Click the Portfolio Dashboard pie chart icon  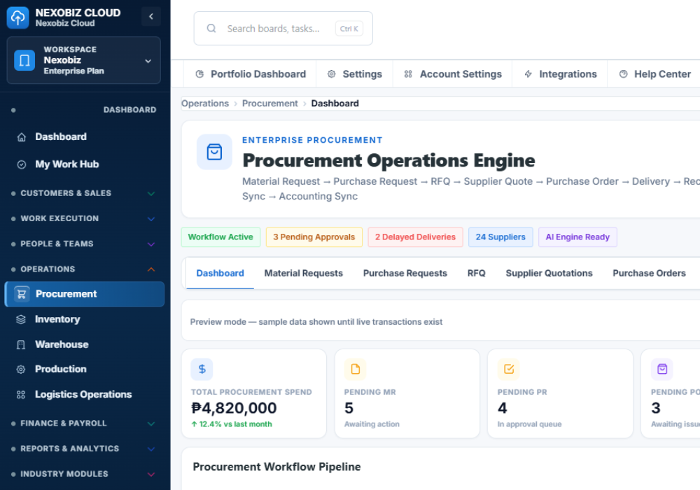pyautogui.click(x=199, y=74)
